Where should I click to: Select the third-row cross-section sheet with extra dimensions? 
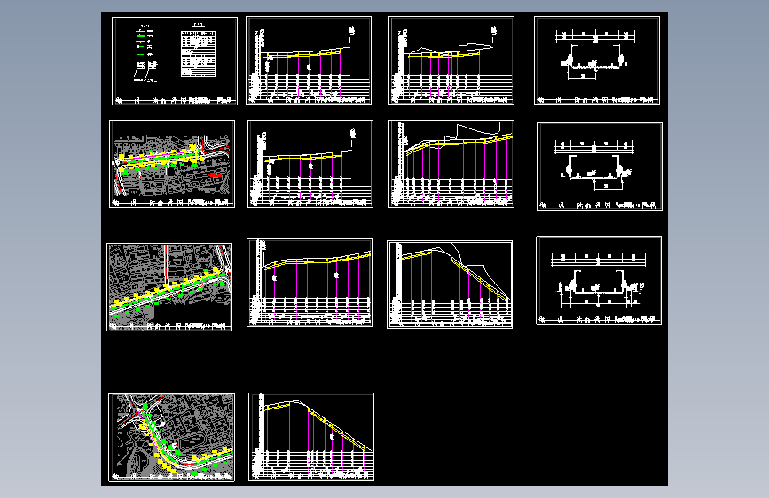click(599, 280)
